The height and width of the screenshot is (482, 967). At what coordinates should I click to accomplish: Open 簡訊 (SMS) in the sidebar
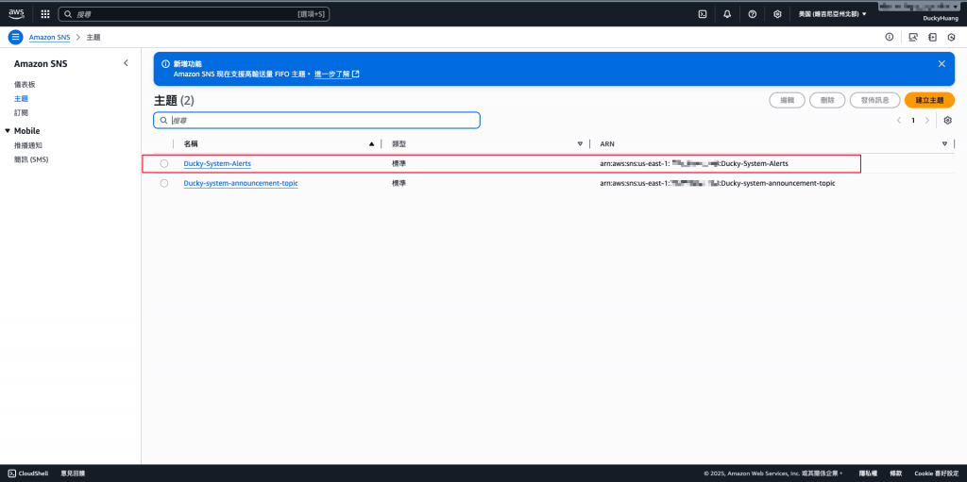pos(31,159)
